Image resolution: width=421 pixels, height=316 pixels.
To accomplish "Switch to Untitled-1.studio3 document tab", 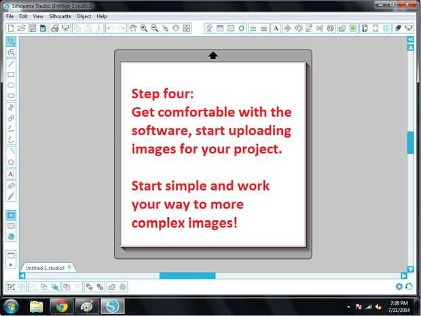I will [x=45, y=268].
